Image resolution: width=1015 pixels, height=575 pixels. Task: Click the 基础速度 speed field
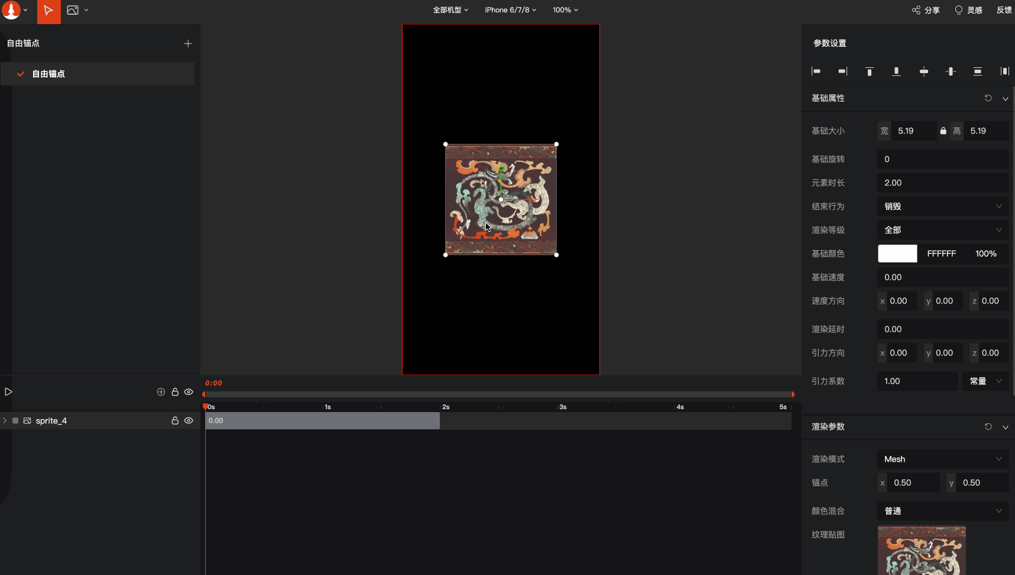(943, 277)
